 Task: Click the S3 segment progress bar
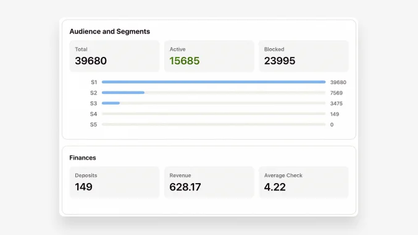coord(214,103)
